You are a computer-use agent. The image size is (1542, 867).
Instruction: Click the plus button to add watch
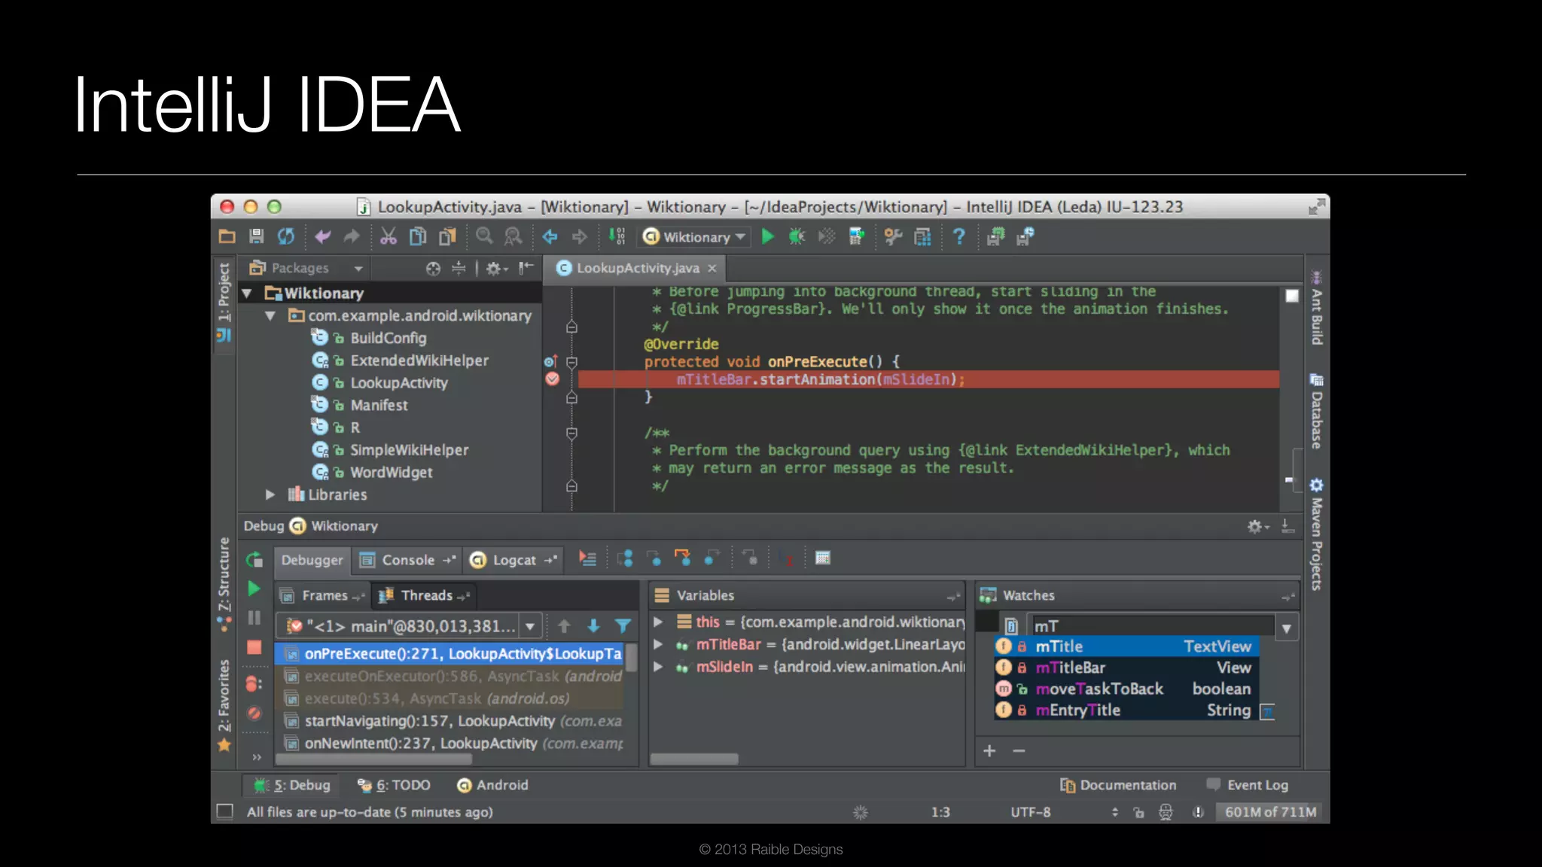989,750
